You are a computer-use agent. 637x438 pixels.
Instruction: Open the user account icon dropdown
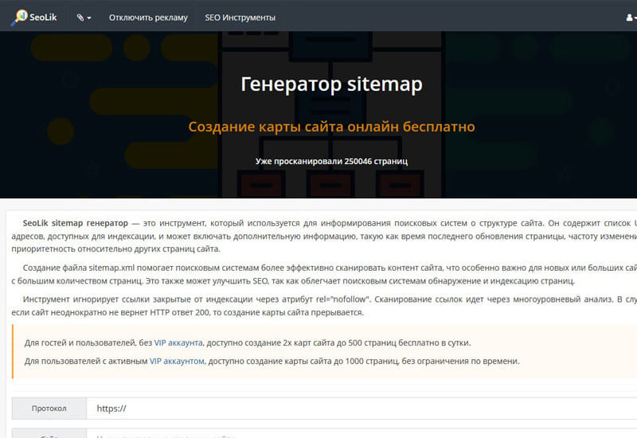pos(631,18)
